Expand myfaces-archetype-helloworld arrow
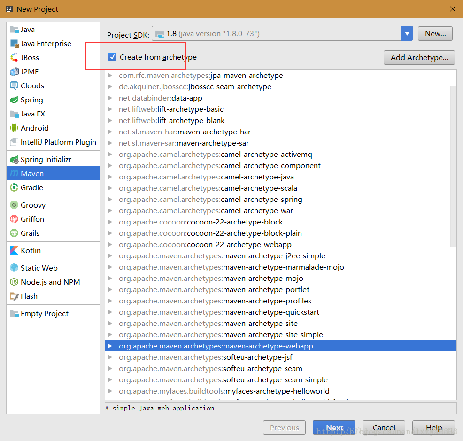Viewport: 463px width, 441px height. click(110, 391)
